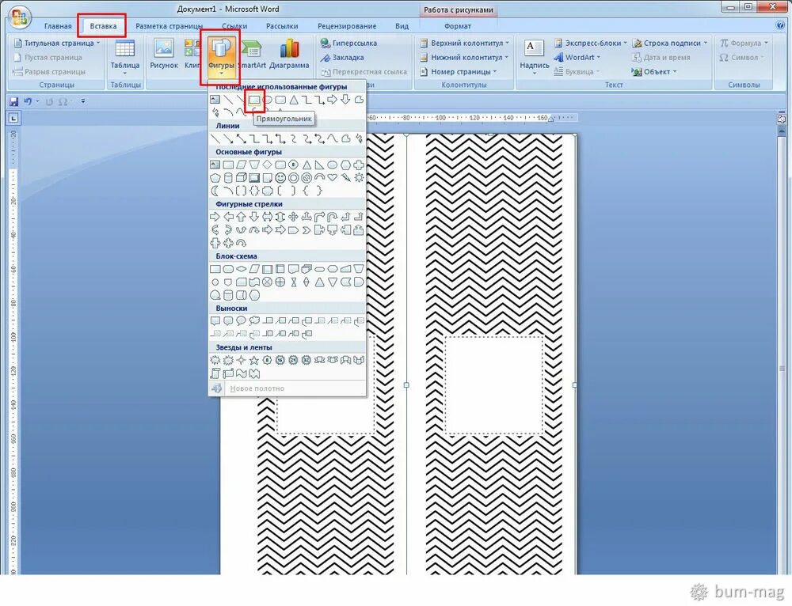Select the cylinder (can) basic shape
This screenshot has width=792, height=606.
tap(228, 178)
